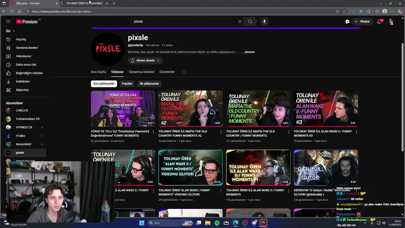The image size is (405, 228).
Task: Search within channel using magnifier icon
Action: click(x=184, y=72)
